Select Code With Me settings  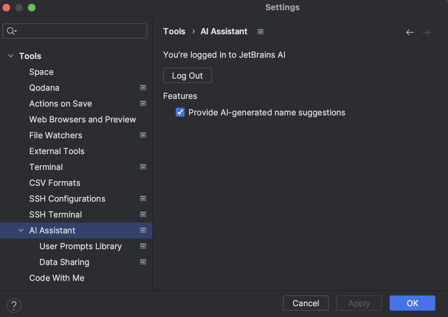[56, 278]
